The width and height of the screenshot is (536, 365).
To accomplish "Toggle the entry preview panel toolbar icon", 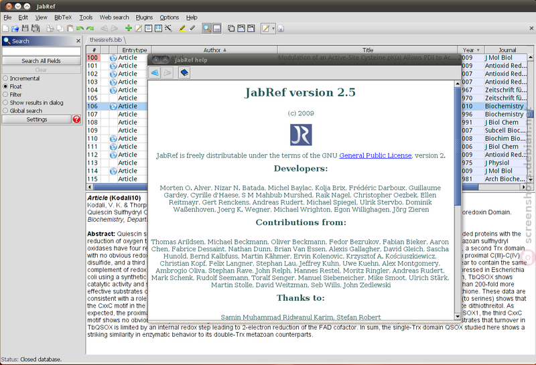I will 216,28.
